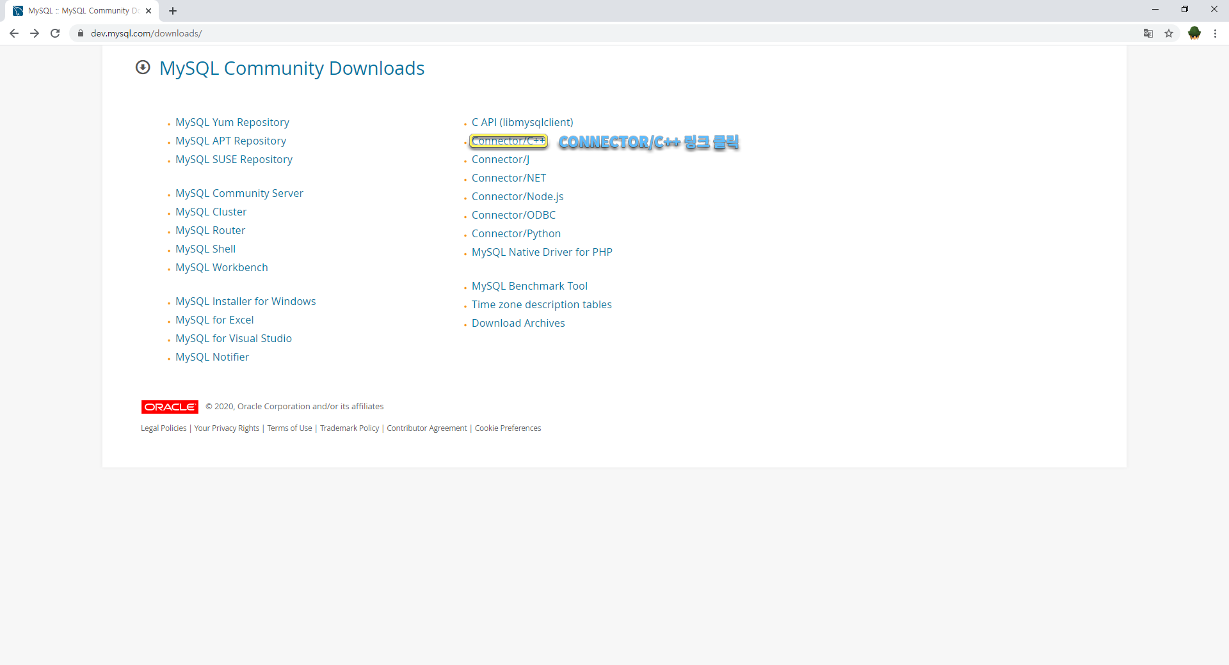Image resolution: width=1229 pixels, height=665 pixels.
Task: Open MySQL Benchmark Tool link
Action: coord(529,286)
